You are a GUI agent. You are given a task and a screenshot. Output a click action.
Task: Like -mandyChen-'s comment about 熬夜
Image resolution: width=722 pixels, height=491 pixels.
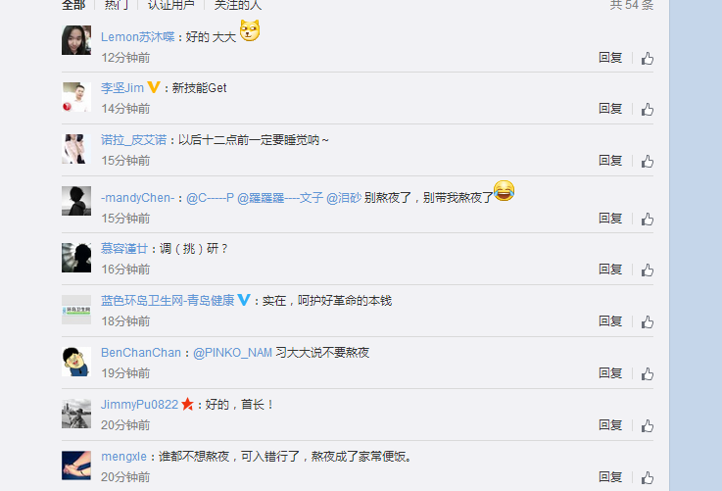(648, 220)
